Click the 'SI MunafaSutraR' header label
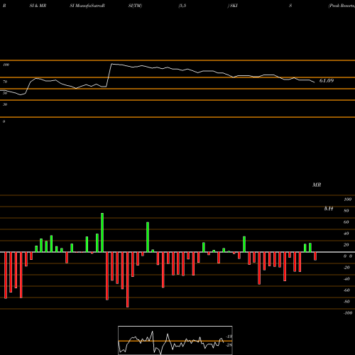This screenshot has height=355, width=355. coord(87,6)
